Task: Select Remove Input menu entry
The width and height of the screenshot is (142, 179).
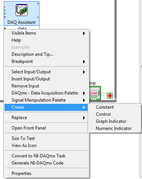Action: 46,86
